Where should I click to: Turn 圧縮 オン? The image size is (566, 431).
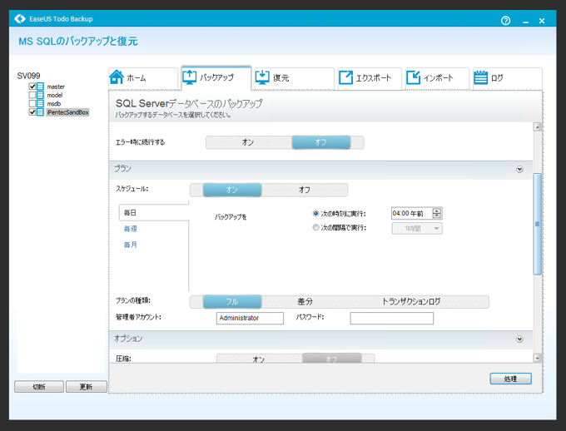pos(259,359)
